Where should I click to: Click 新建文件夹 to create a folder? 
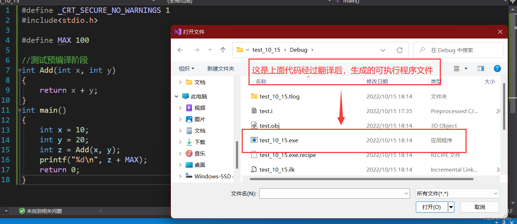[x=221, y=68]
